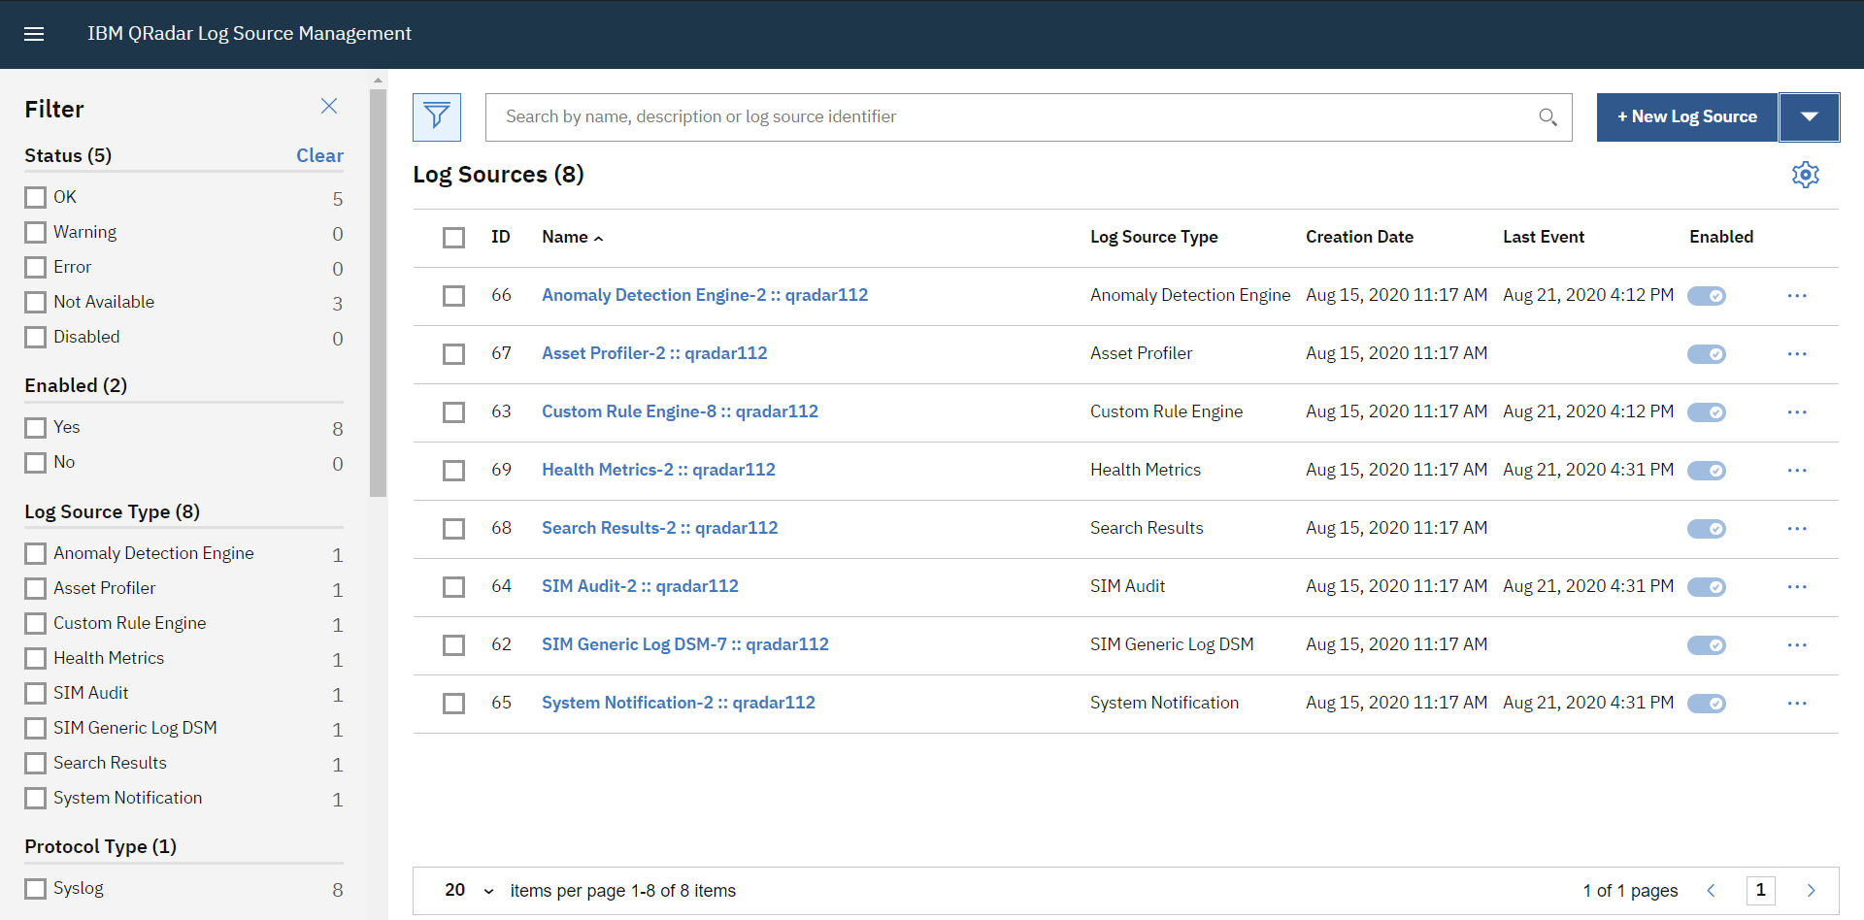Viewport: 1864px width, 920px height.
Task: Click the page number input box
Action: coord(1760,891)
